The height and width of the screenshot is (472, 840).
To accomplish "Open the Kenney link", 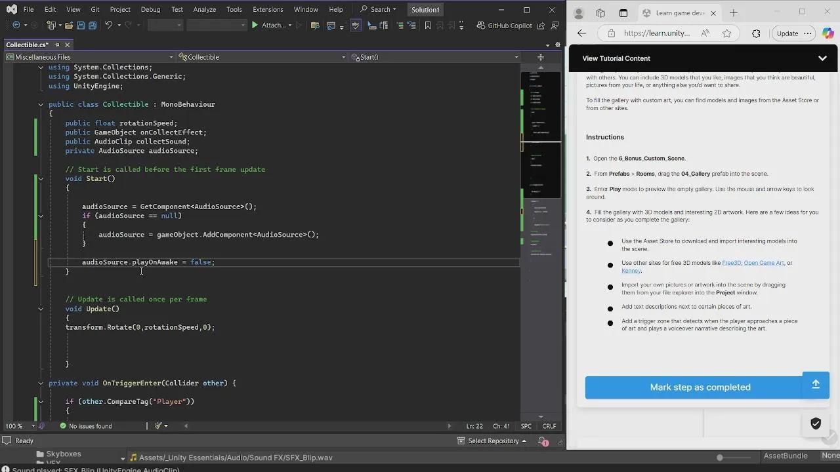I will pos(631,271).
